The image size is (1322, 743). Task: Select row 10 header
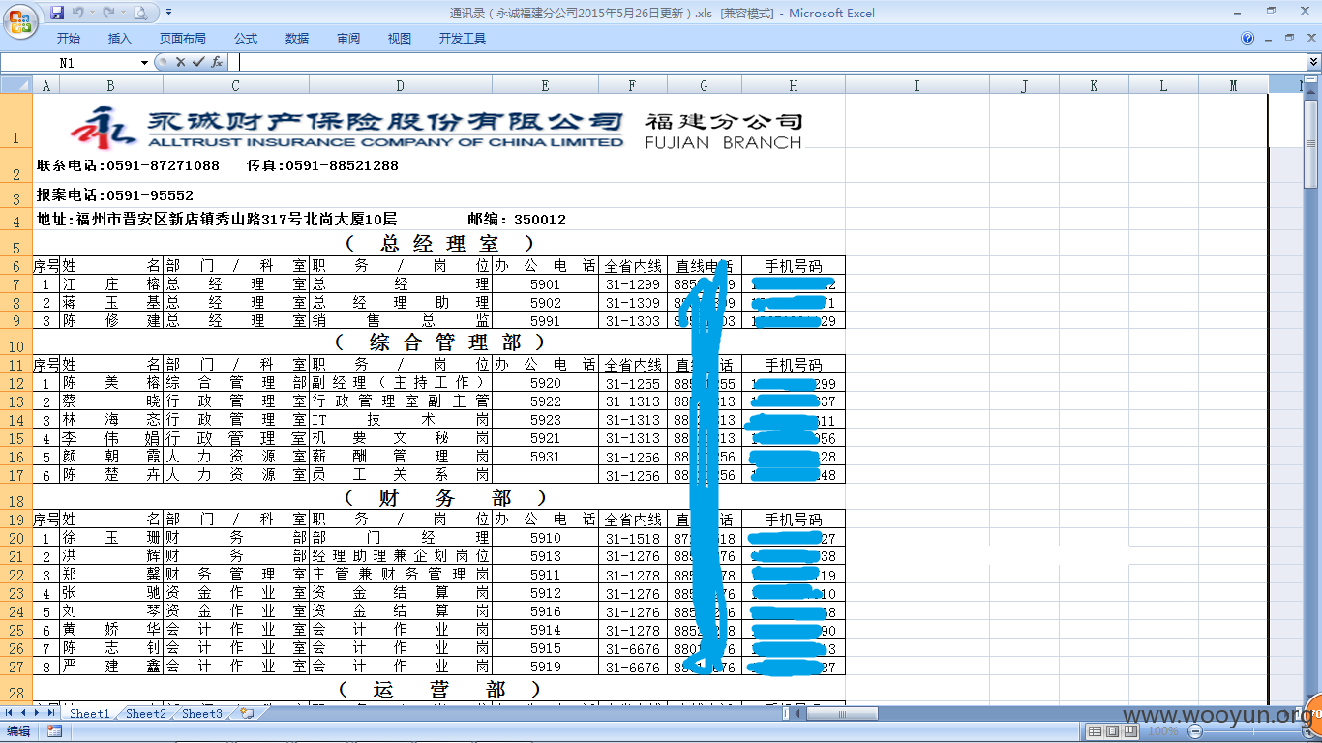16,342
